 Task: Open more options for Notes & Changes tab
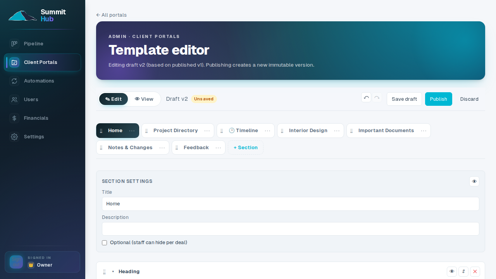162,148
